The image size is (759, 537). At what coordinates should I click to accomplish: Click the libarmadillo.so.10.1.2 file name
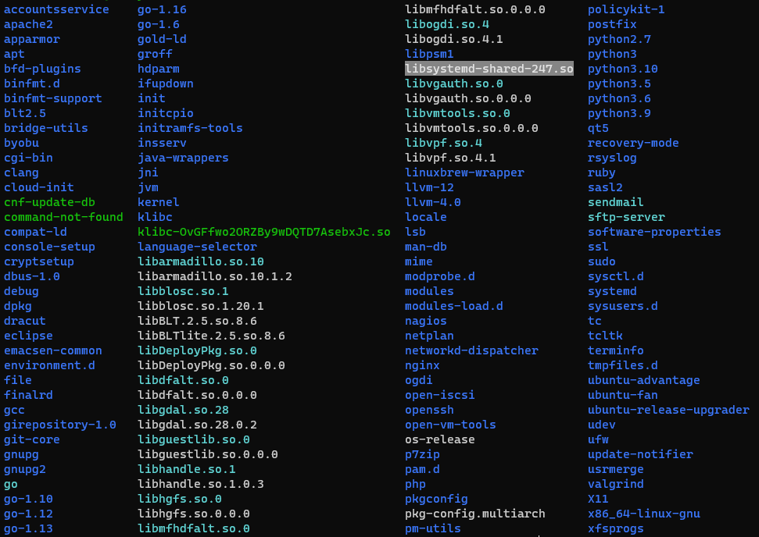coord(215,276)
